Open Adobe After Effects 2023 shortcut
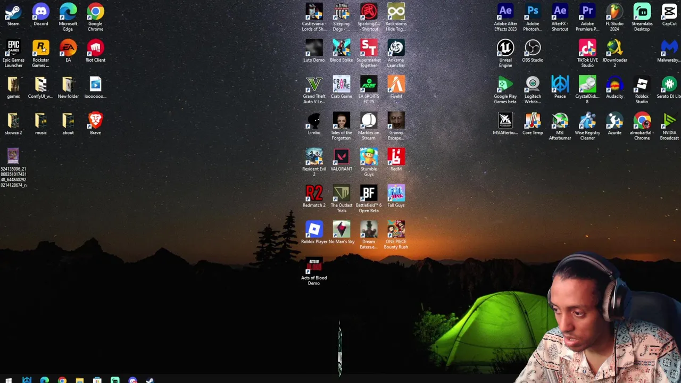 pos(505,12)
